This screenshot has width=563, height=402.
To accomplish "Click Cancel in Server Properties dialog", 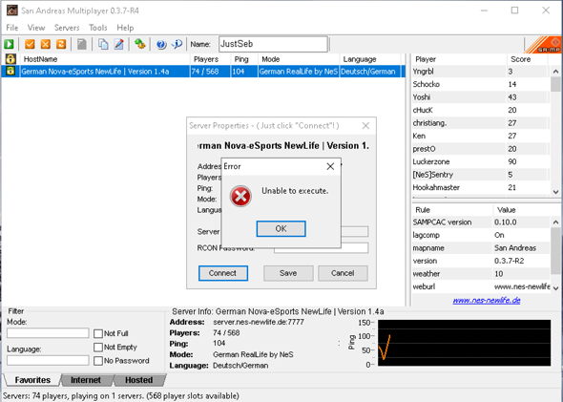I will point(343,273).
